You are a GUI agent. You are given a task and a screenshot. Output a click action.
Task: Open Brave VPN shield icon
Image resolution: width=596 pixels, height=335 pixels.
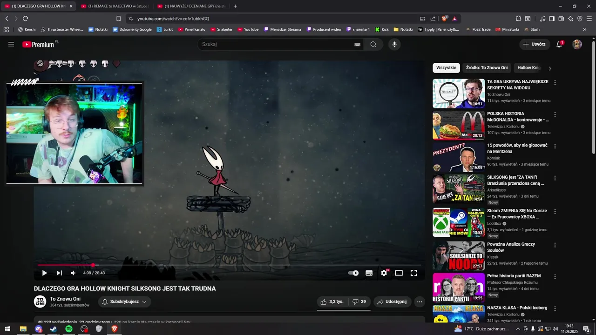click(580, 19)
